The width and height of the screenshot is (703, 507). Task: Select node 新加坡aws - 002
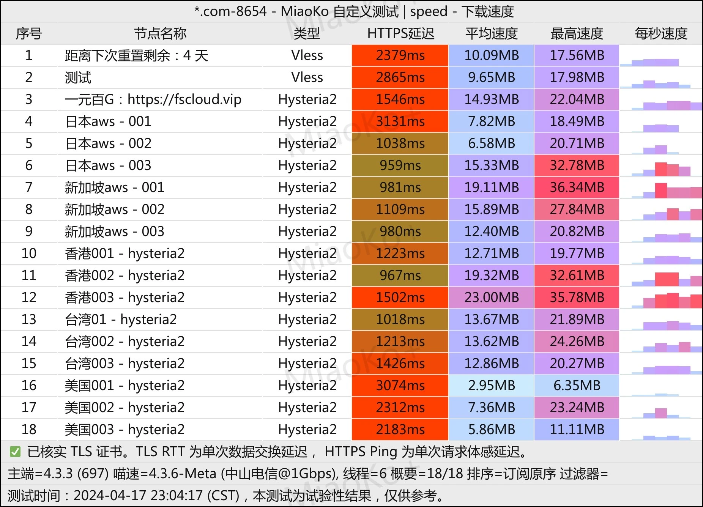click(x=115, y=209)
